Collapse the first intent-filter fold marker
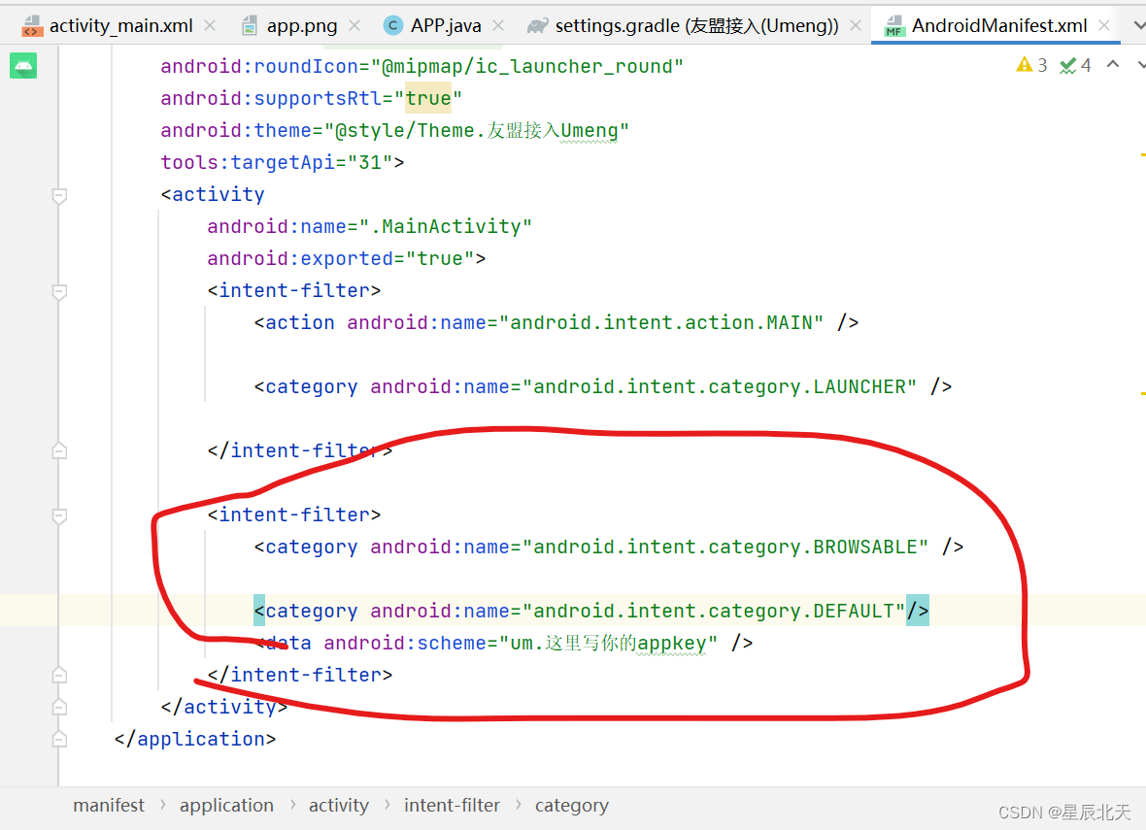Screen dimensions: 1146x830 [60, 291]
